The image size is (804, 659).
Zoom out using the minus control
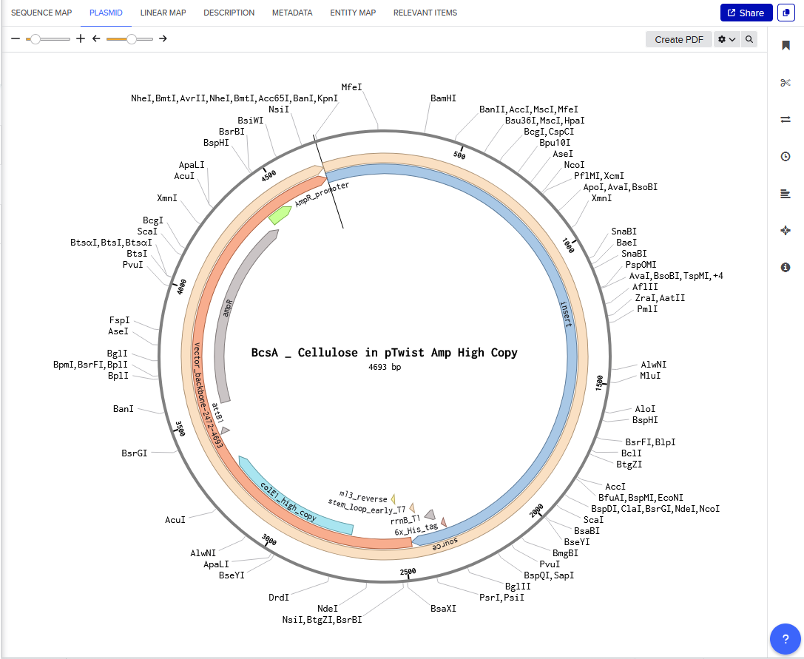[x=16, y=38]
